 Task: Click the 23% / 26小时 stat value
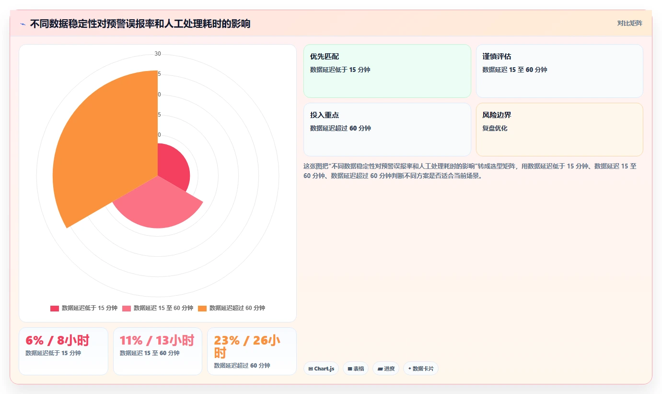[247, 347]
